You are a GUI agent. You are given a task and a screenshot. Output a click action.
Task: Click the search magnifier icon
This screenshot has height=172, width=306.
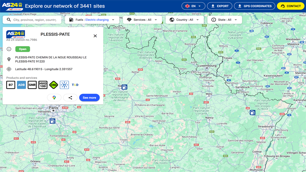9,20
